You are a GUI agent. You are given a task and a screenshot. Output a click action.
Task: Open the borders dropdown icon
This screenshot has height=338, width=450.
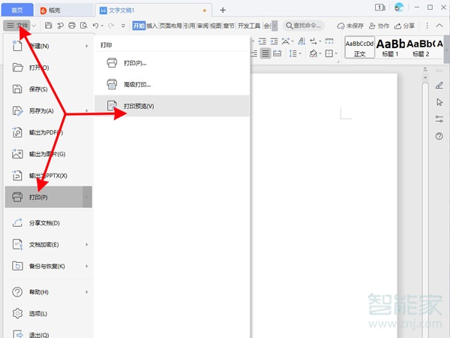click(331, 53)
